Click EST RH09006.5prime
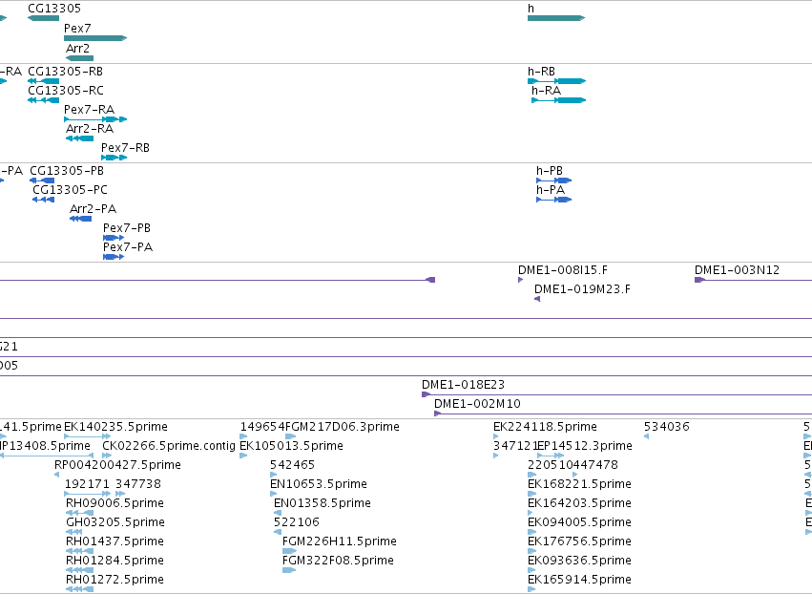This screenshot has height=594, width=812. [x=80, y=513]
